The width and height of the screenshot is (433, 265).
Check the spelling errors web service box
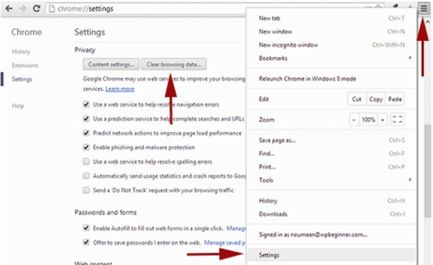point(87,162)
